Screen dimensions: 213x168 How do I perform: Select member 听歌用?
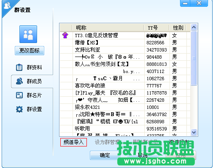pyautogui.click(x=125, y=129)
